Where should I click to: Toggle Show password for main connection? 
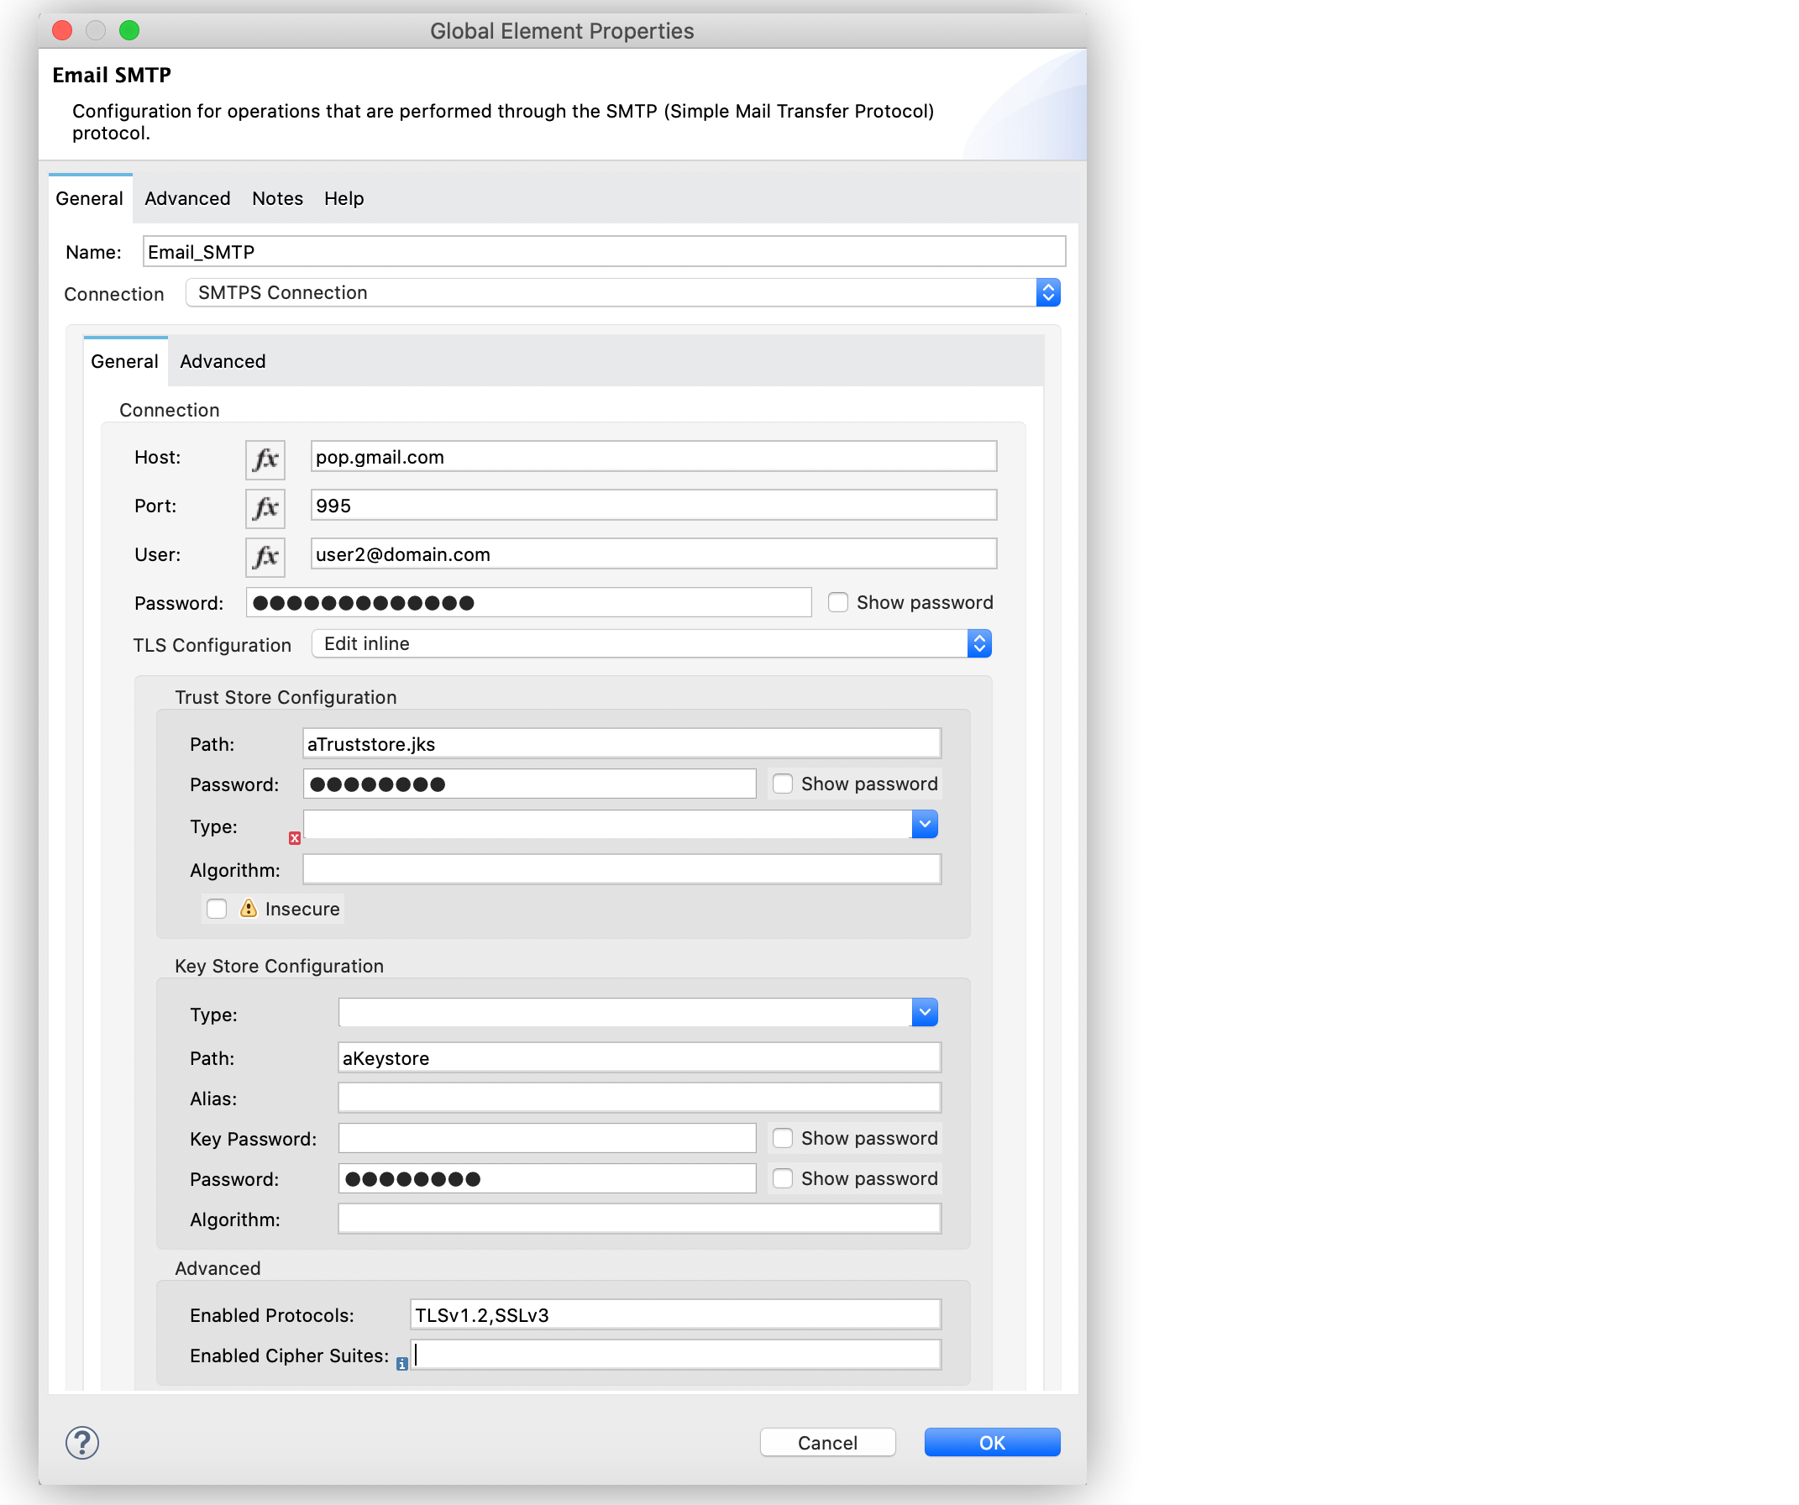[838, 602]
